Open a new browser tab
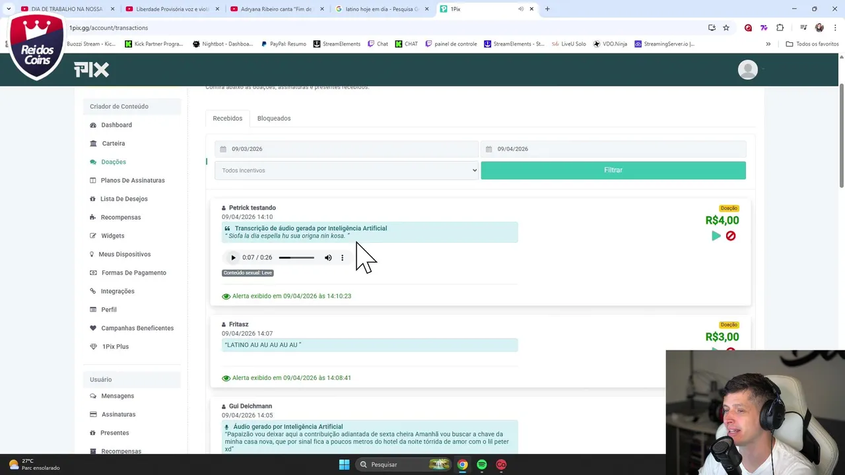Viewport: 845px width, 475px height. (547, 9)
